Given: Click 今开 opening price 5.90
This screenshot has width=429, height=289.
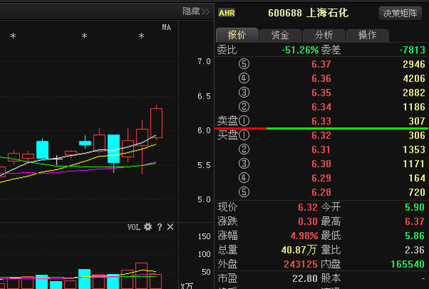Looking at the screenshot, I should [x=415, y=207].
